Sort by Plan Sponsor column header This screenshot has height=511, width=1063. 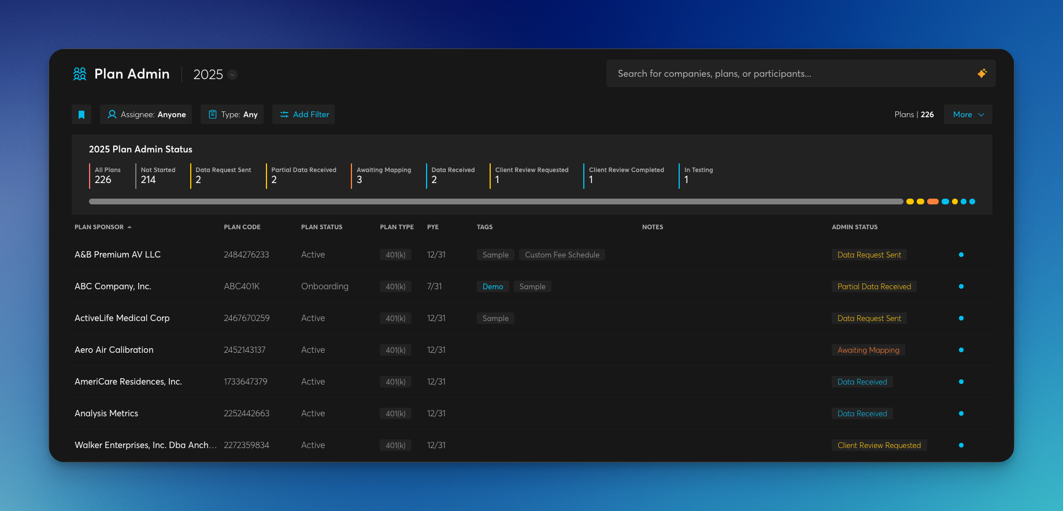(99, 227)
